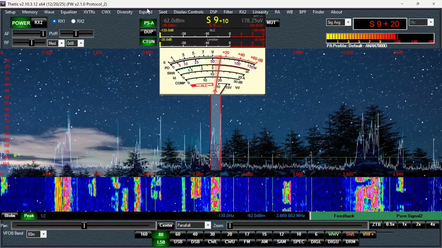Screen dimensions: 442x248
Task: Set zoom to 2x
Action: tap(419, 225)
